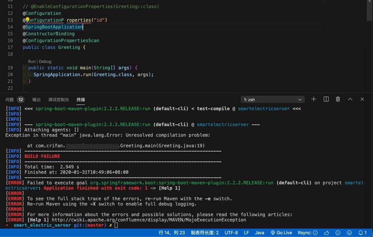
Task: Split the terminal panel
Action: pos(326,99)
